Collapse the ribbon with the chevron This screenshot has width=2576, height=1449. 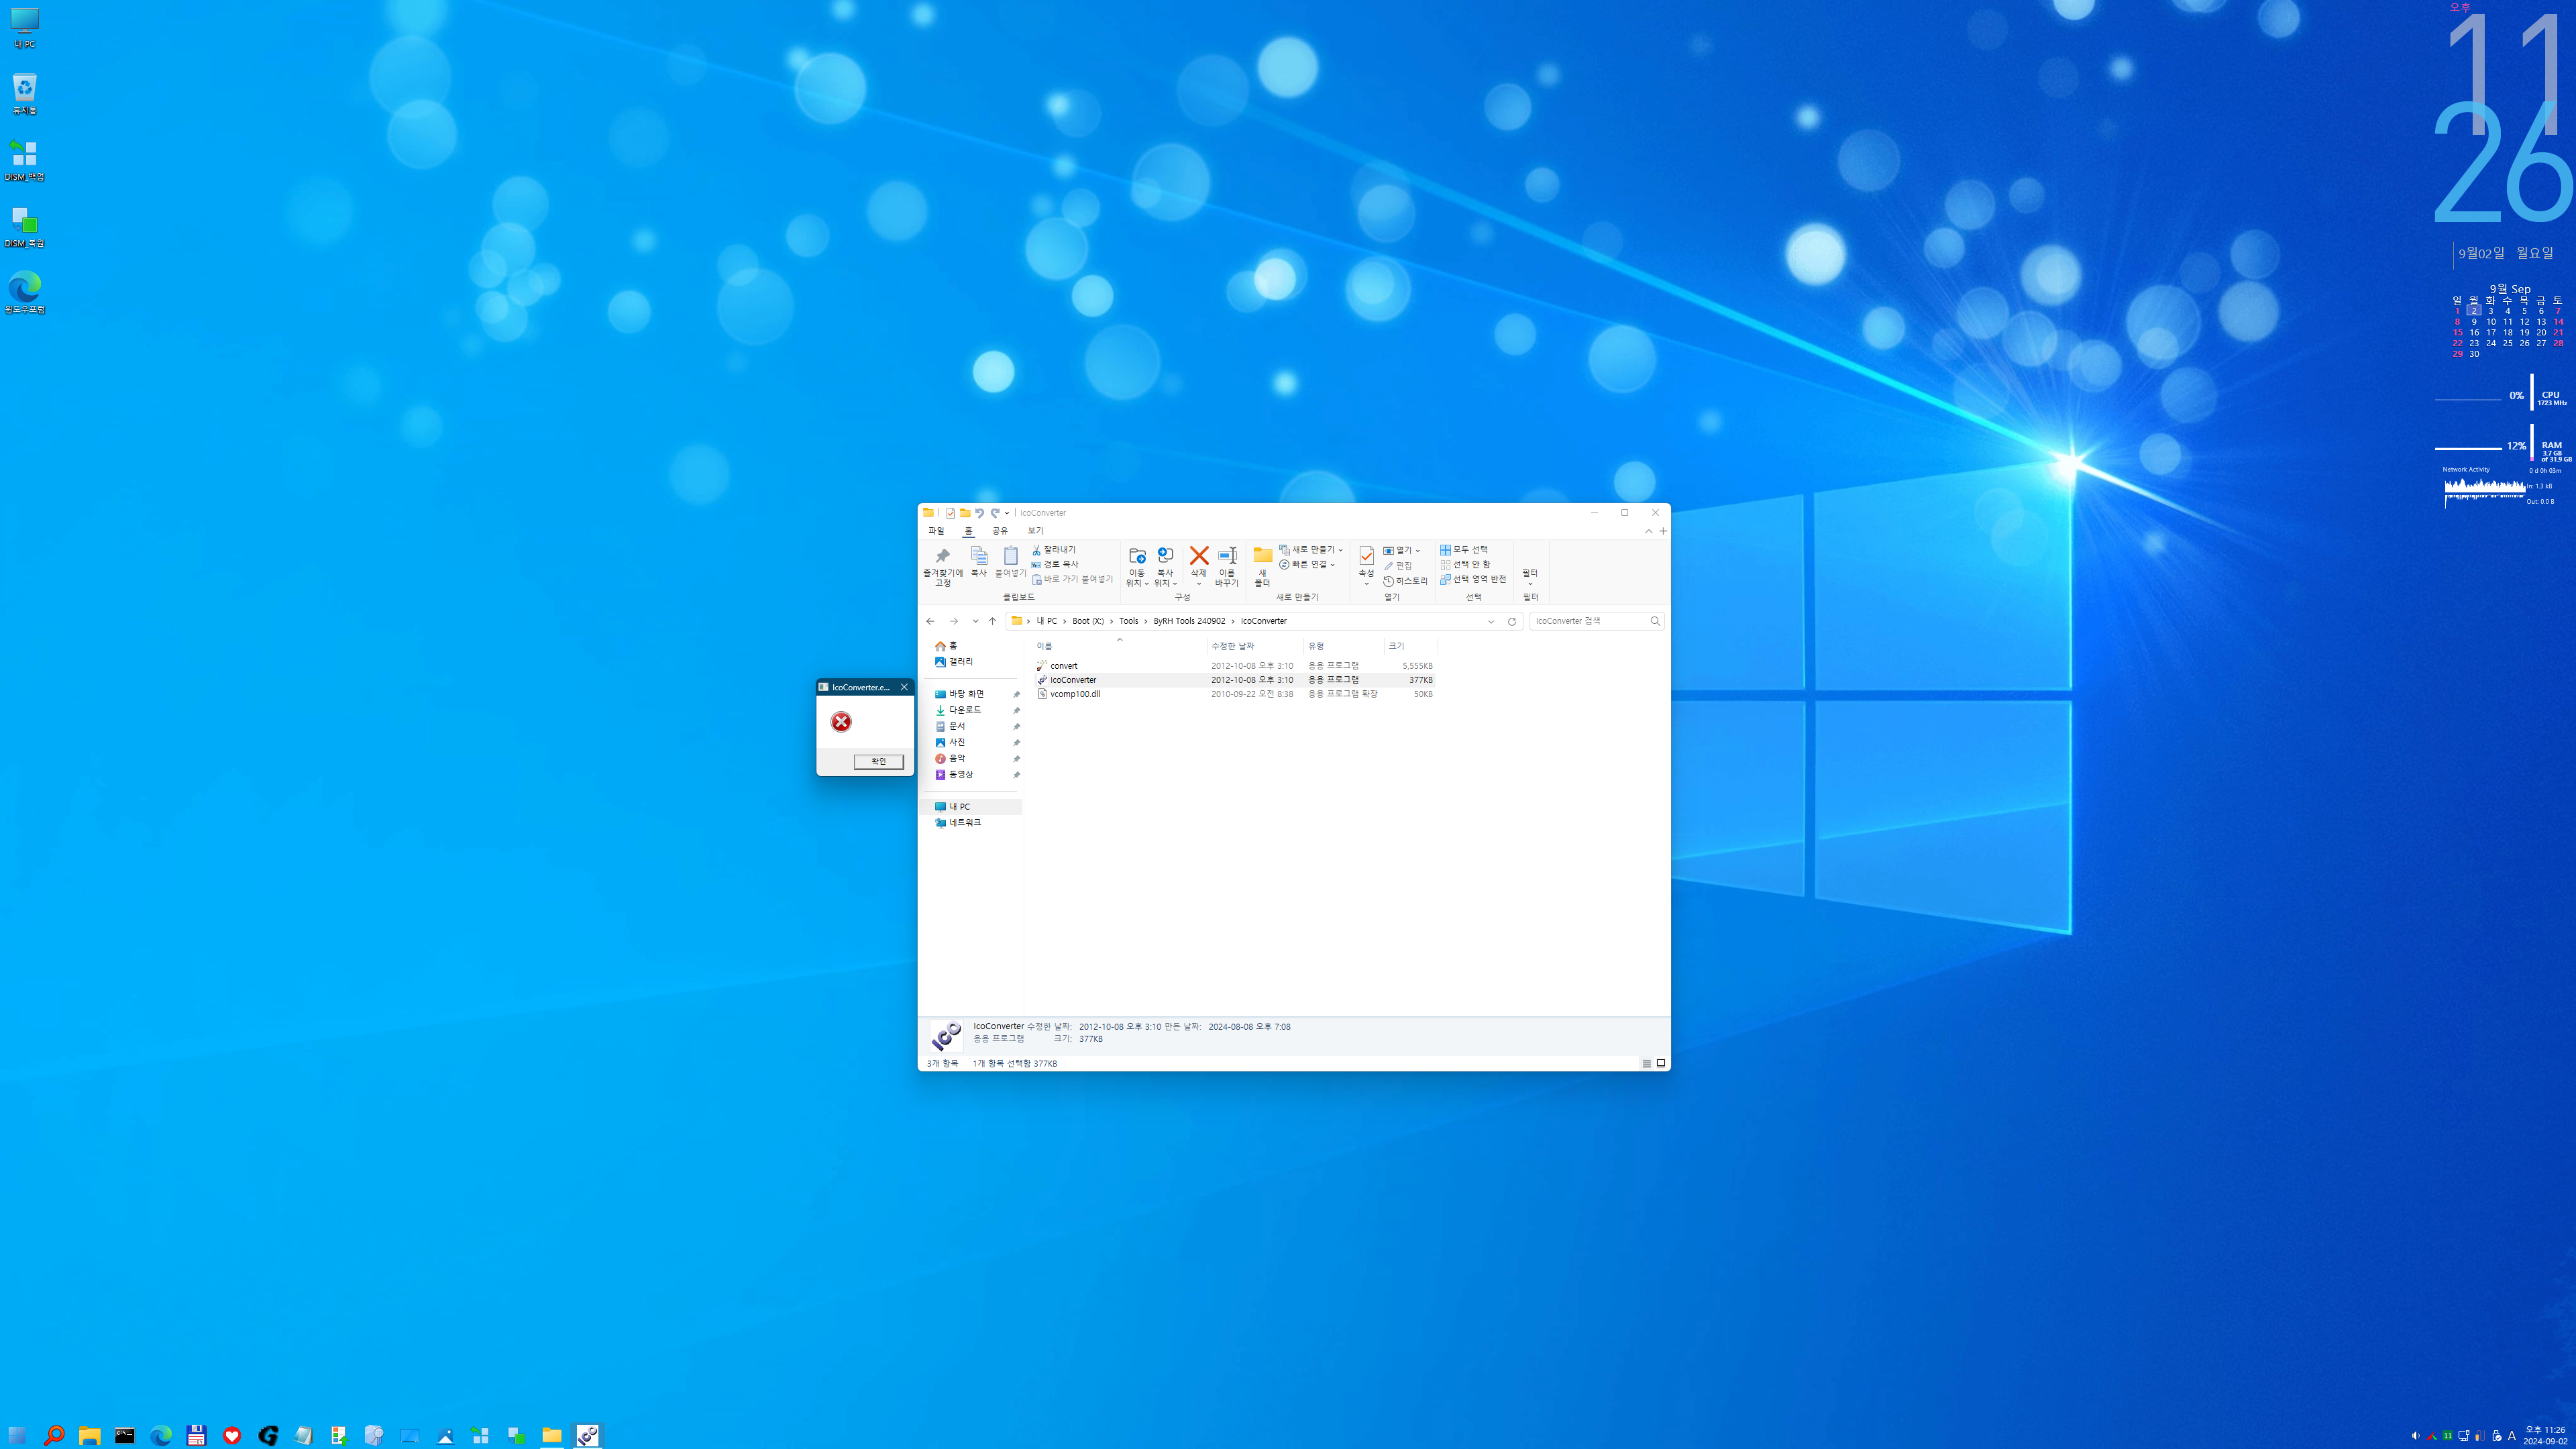[x=1649, y=531]
